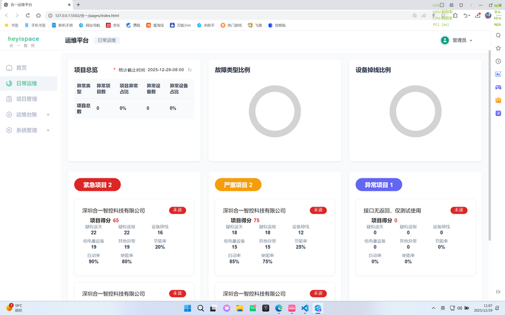Click the 日常运维 pie chart icon

[9, 84]
